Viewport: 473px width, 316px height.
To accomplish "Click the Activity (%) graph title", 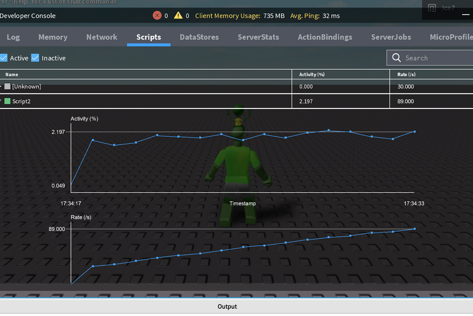I will [x=85, y=119].
